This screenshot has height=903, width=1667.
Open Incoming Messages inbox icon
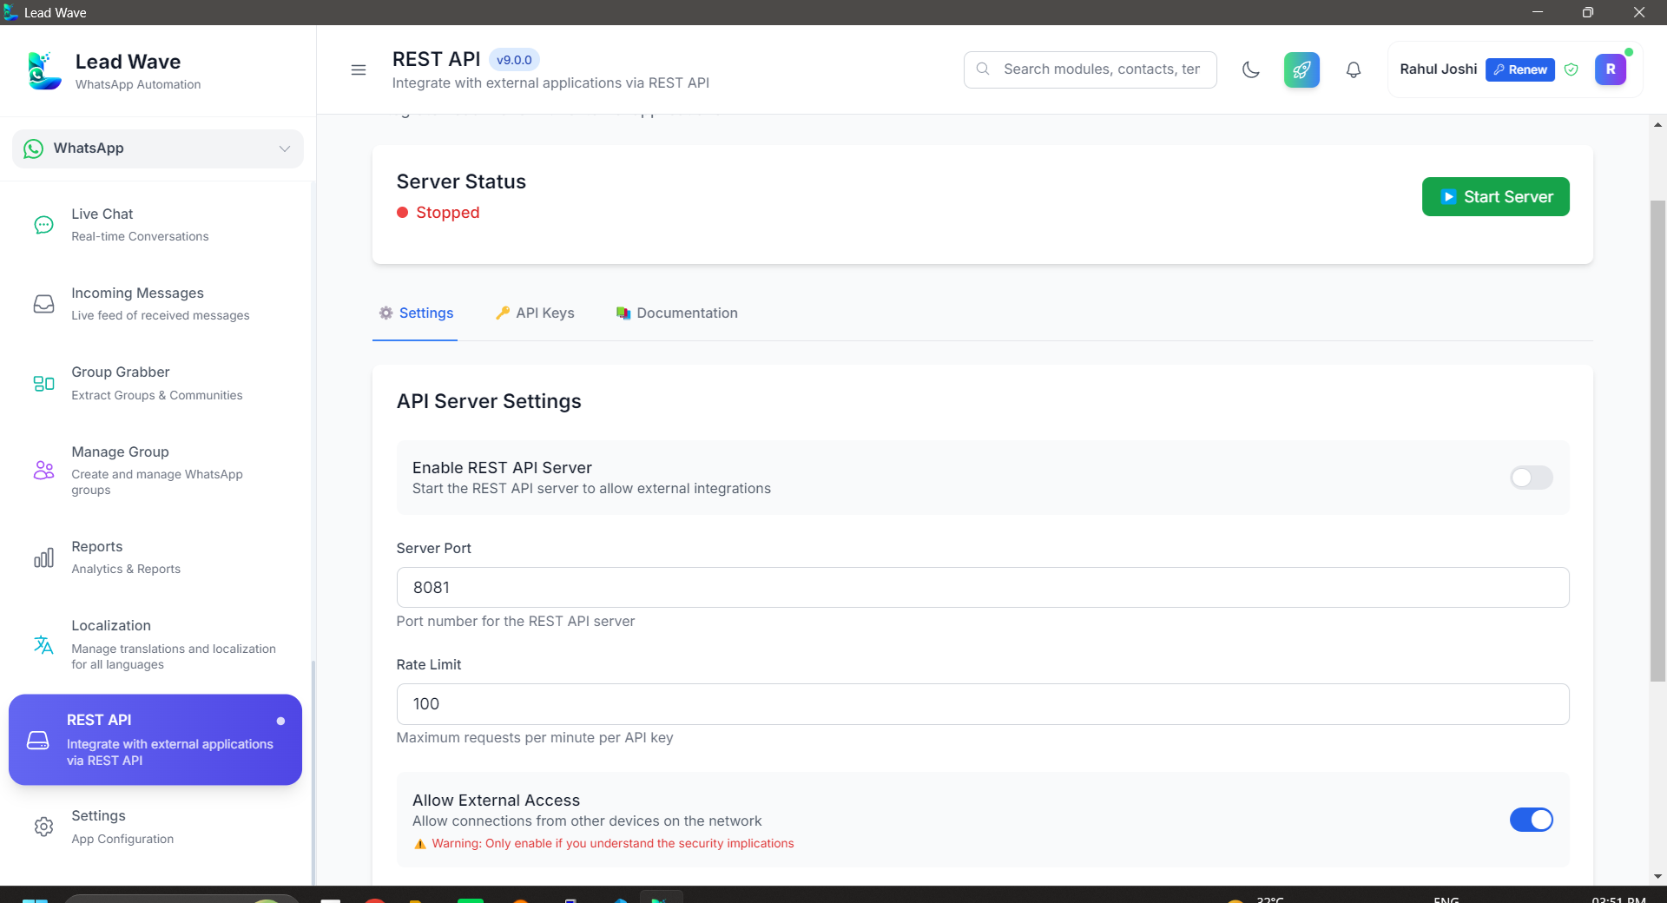pyautogui.click(x=43, y=304)
